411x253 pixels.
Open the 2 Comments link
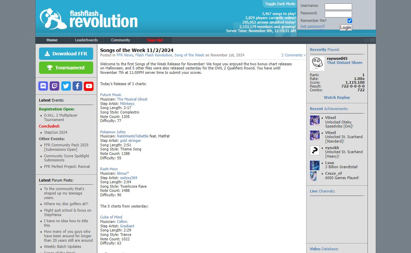(294, 55)
